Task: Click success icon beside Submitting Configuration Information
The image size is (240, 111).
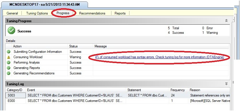Action: [9, 52]
